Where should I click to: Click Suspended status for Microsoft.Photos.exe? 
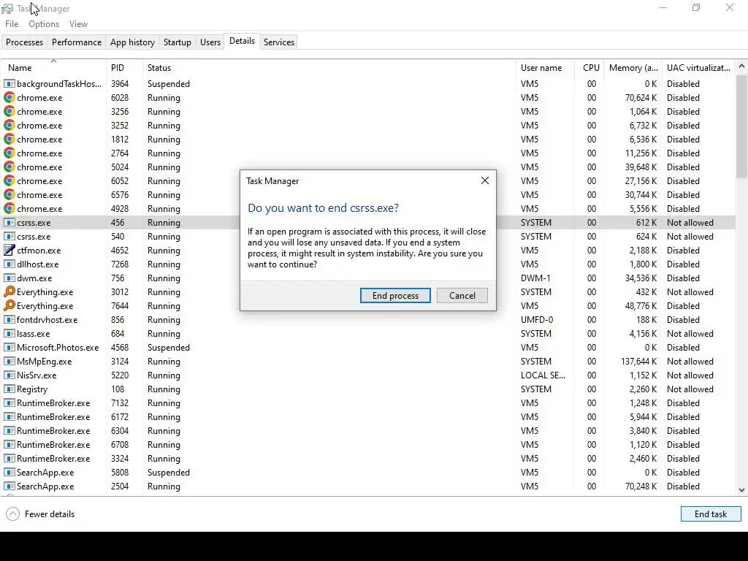[169, 348]
